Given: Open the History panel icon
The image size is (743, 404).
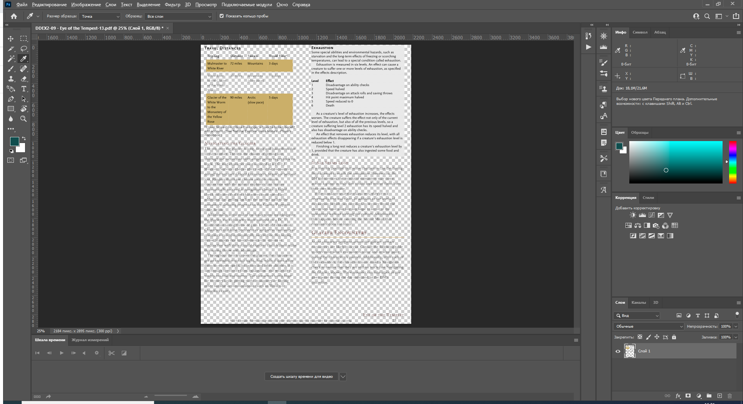Looking at the screenshot, I should [x=588, y=36].
